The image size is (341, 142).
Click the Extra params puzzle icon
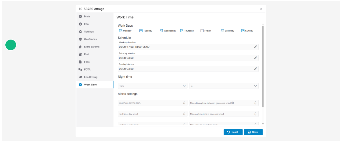tap(80, 47)
